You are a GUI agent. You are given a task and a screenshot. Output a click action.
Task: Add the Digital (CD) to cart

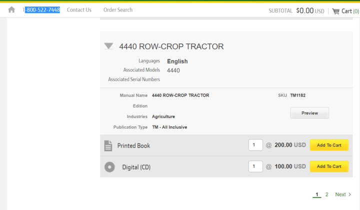329,166
